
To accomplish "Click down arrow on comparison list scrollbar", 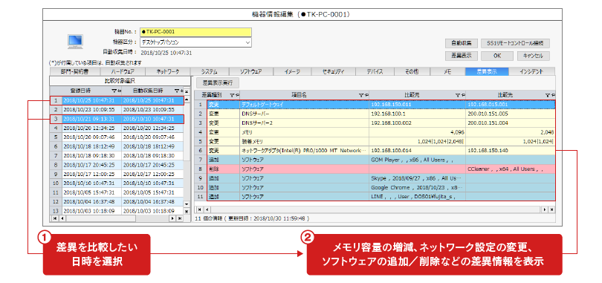I will click(x=187, y=204).
